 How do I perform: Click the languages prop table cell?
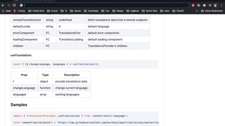[x=24, y=94]
